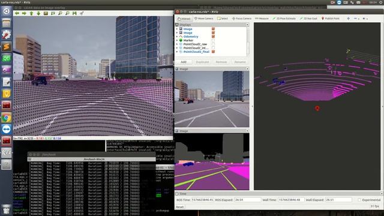Select the Marker item in Displays
The width and height of the screenshot is (384, 216).
pos(188,40)
